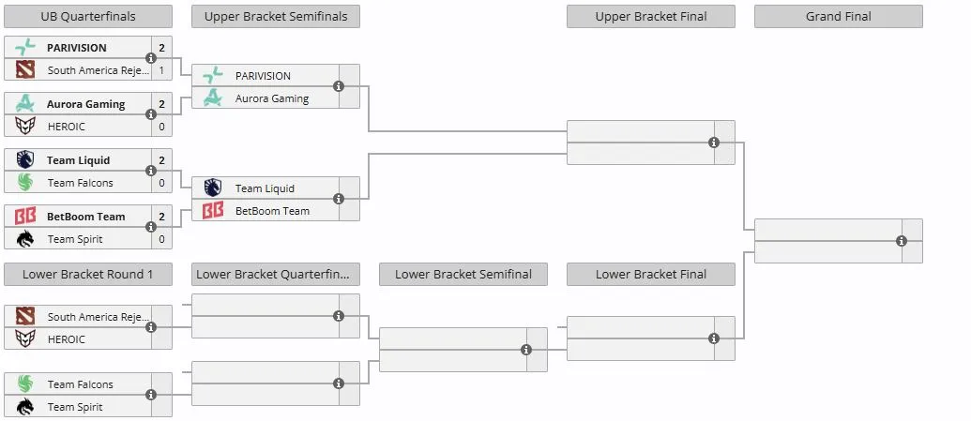Viewport: 971px width, 421px height.
Task: Open the Lower Bracket Semifinal info icon
Action: point(525,350)
